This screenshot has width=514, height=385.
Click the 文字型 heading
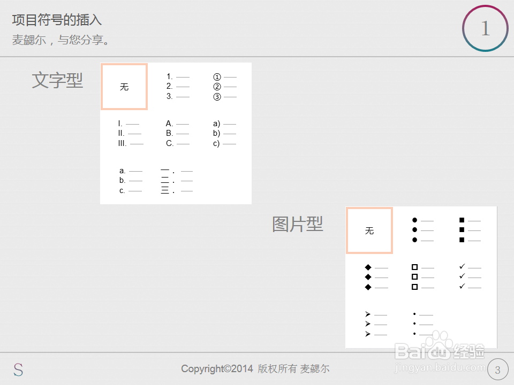[x=57, y=81]
